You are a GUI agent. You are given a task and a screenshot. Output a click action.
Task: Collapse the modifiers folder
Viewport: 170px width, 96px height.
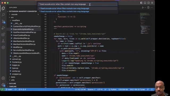click(x=16, y=20)
